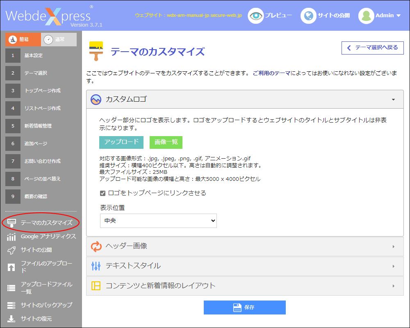Click the list icon for アップロードファイル一覧

(11, 288)
